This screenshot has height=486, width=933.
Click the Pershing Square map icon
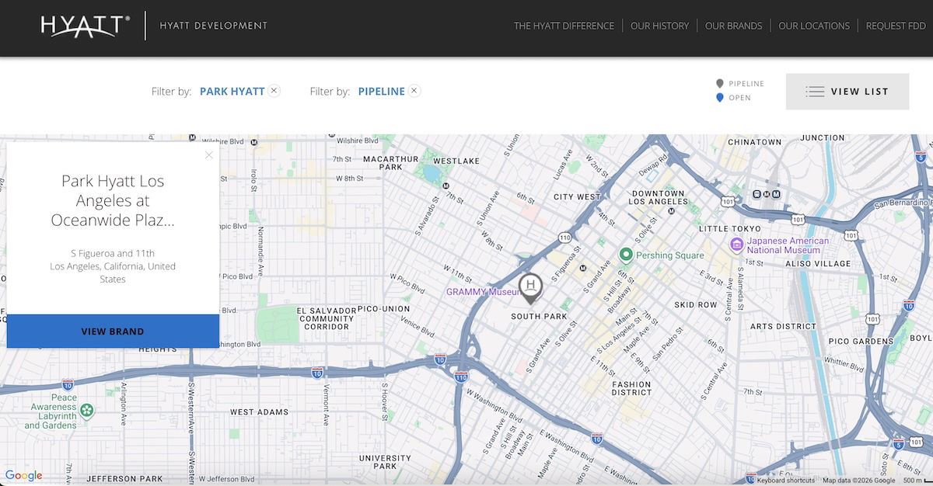point(626,255)
